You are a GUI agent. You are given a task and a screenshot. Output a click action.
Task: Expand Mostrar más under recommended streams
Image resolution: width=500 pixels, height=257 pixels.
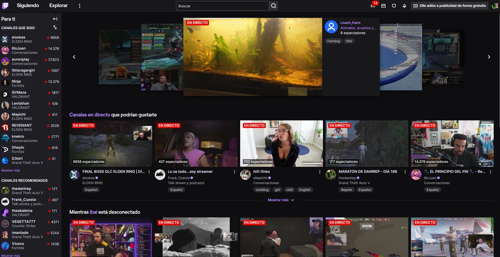coord(281,200)
